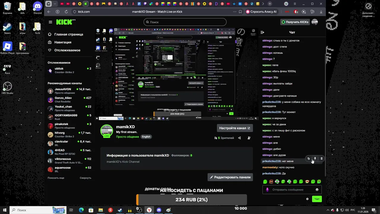Click the browser back arrow
Image resolution: width=380 pixels, height=214 pixels.
pos(49,12)
